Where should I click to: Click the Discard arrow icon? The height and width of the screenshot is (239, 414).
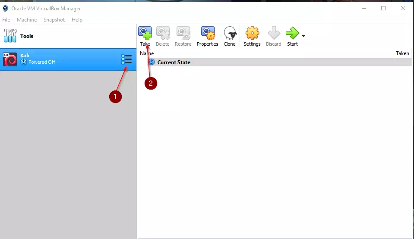coord(274,33)
